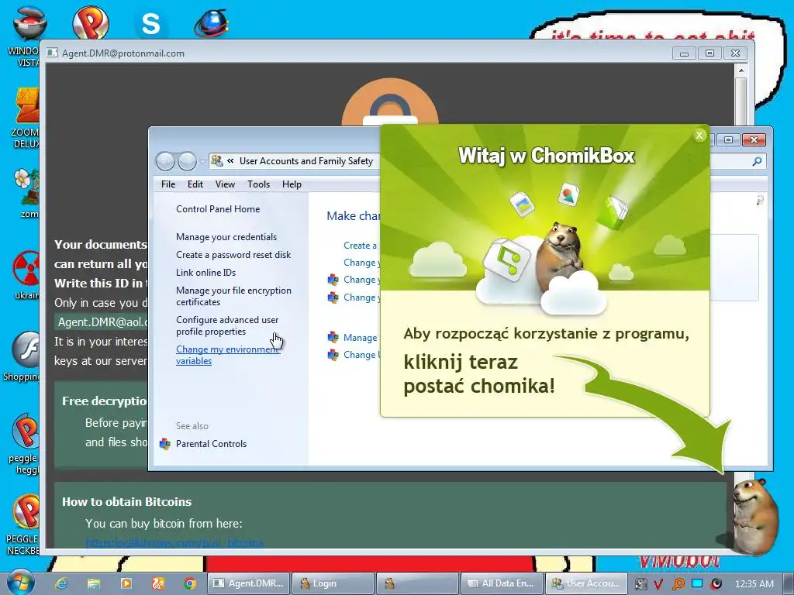Image resolution: width=794 pixels, height=595 pixels.
Task: Open Create a password reset disk
Action: 233,254
